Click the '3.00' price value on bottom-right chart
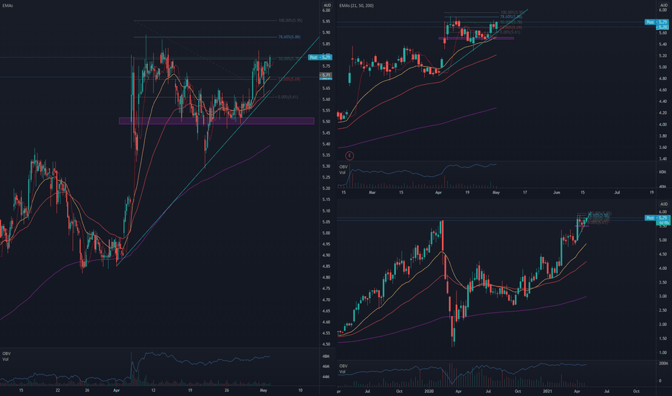This screenshot has height=396, width=672. 663,297
